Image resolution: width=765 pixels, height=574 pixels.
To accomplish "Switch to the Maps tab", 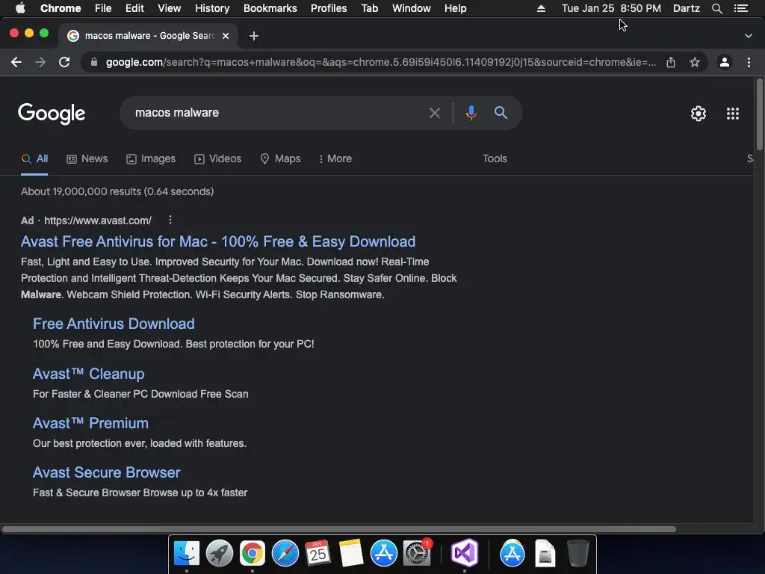I will 281,158.
